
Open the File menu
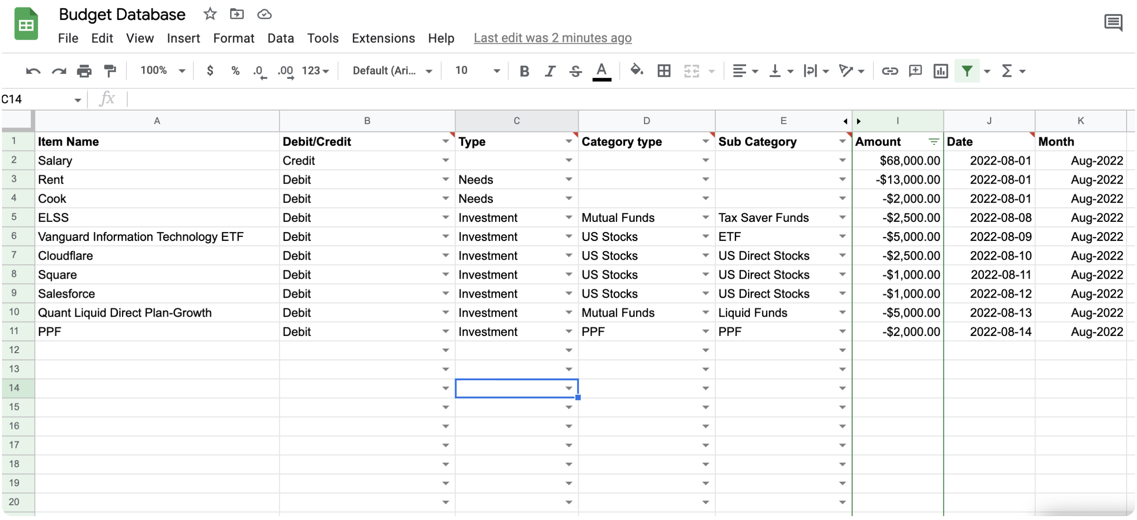(68, 38)
